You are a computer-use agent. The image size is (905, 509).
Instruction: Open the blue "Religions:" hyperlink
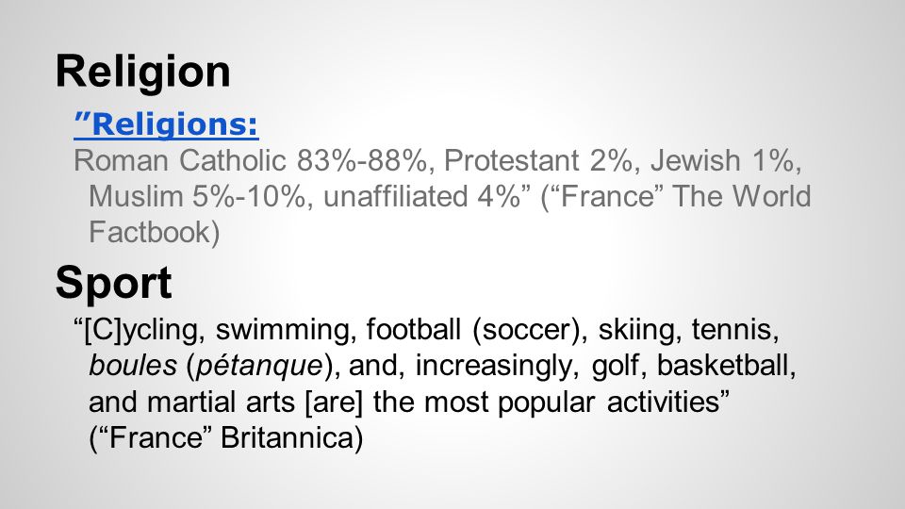click(166, 124)
